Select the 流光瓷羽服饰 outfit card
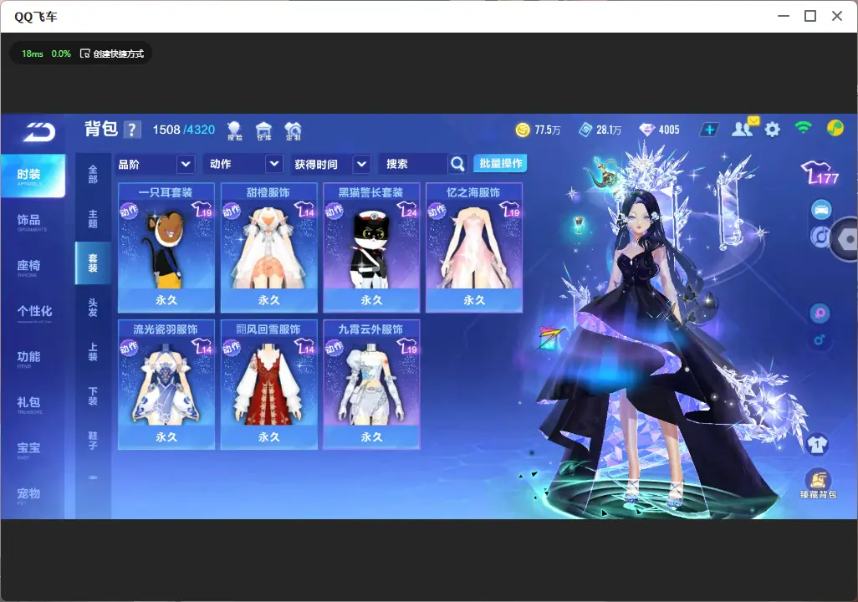 (x=166, y=385)
